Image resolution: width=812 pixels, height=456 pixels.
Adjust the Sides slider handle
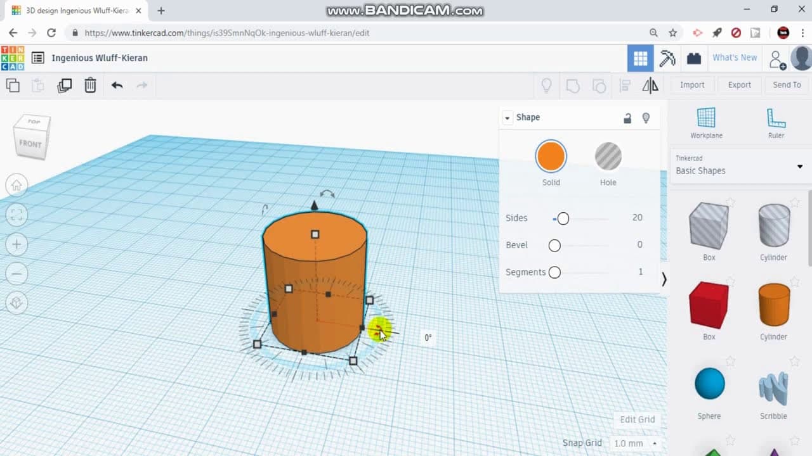563,218
